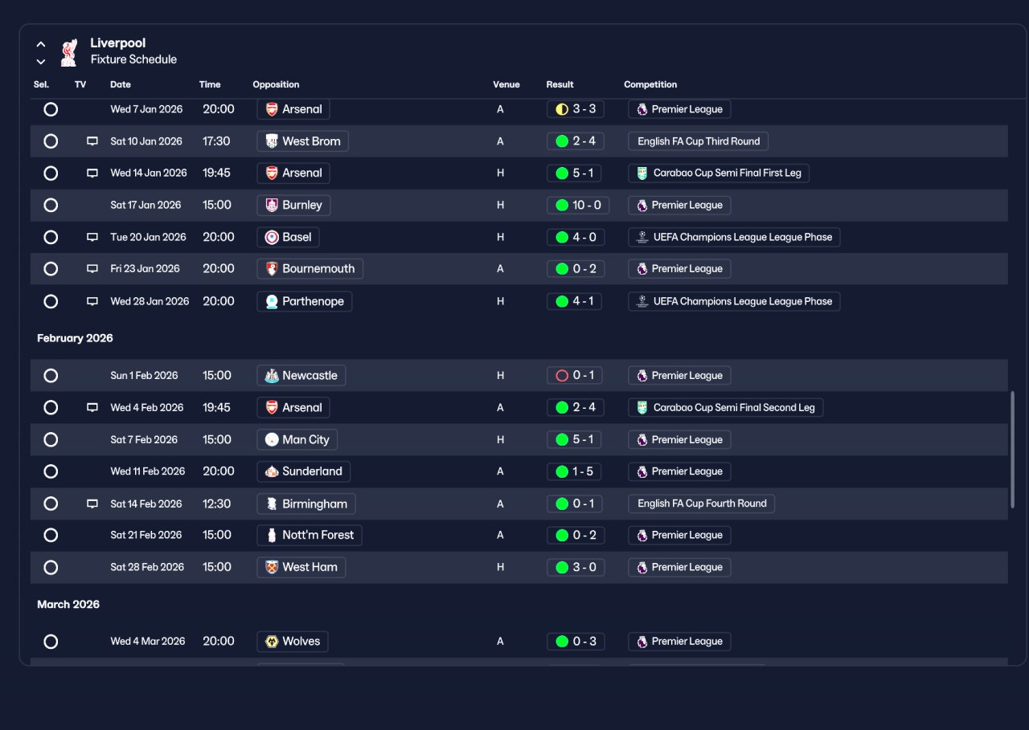This screenshot has height=730, width=1029.
Task: Click the Wolves club badge
Action: (272, 641)
